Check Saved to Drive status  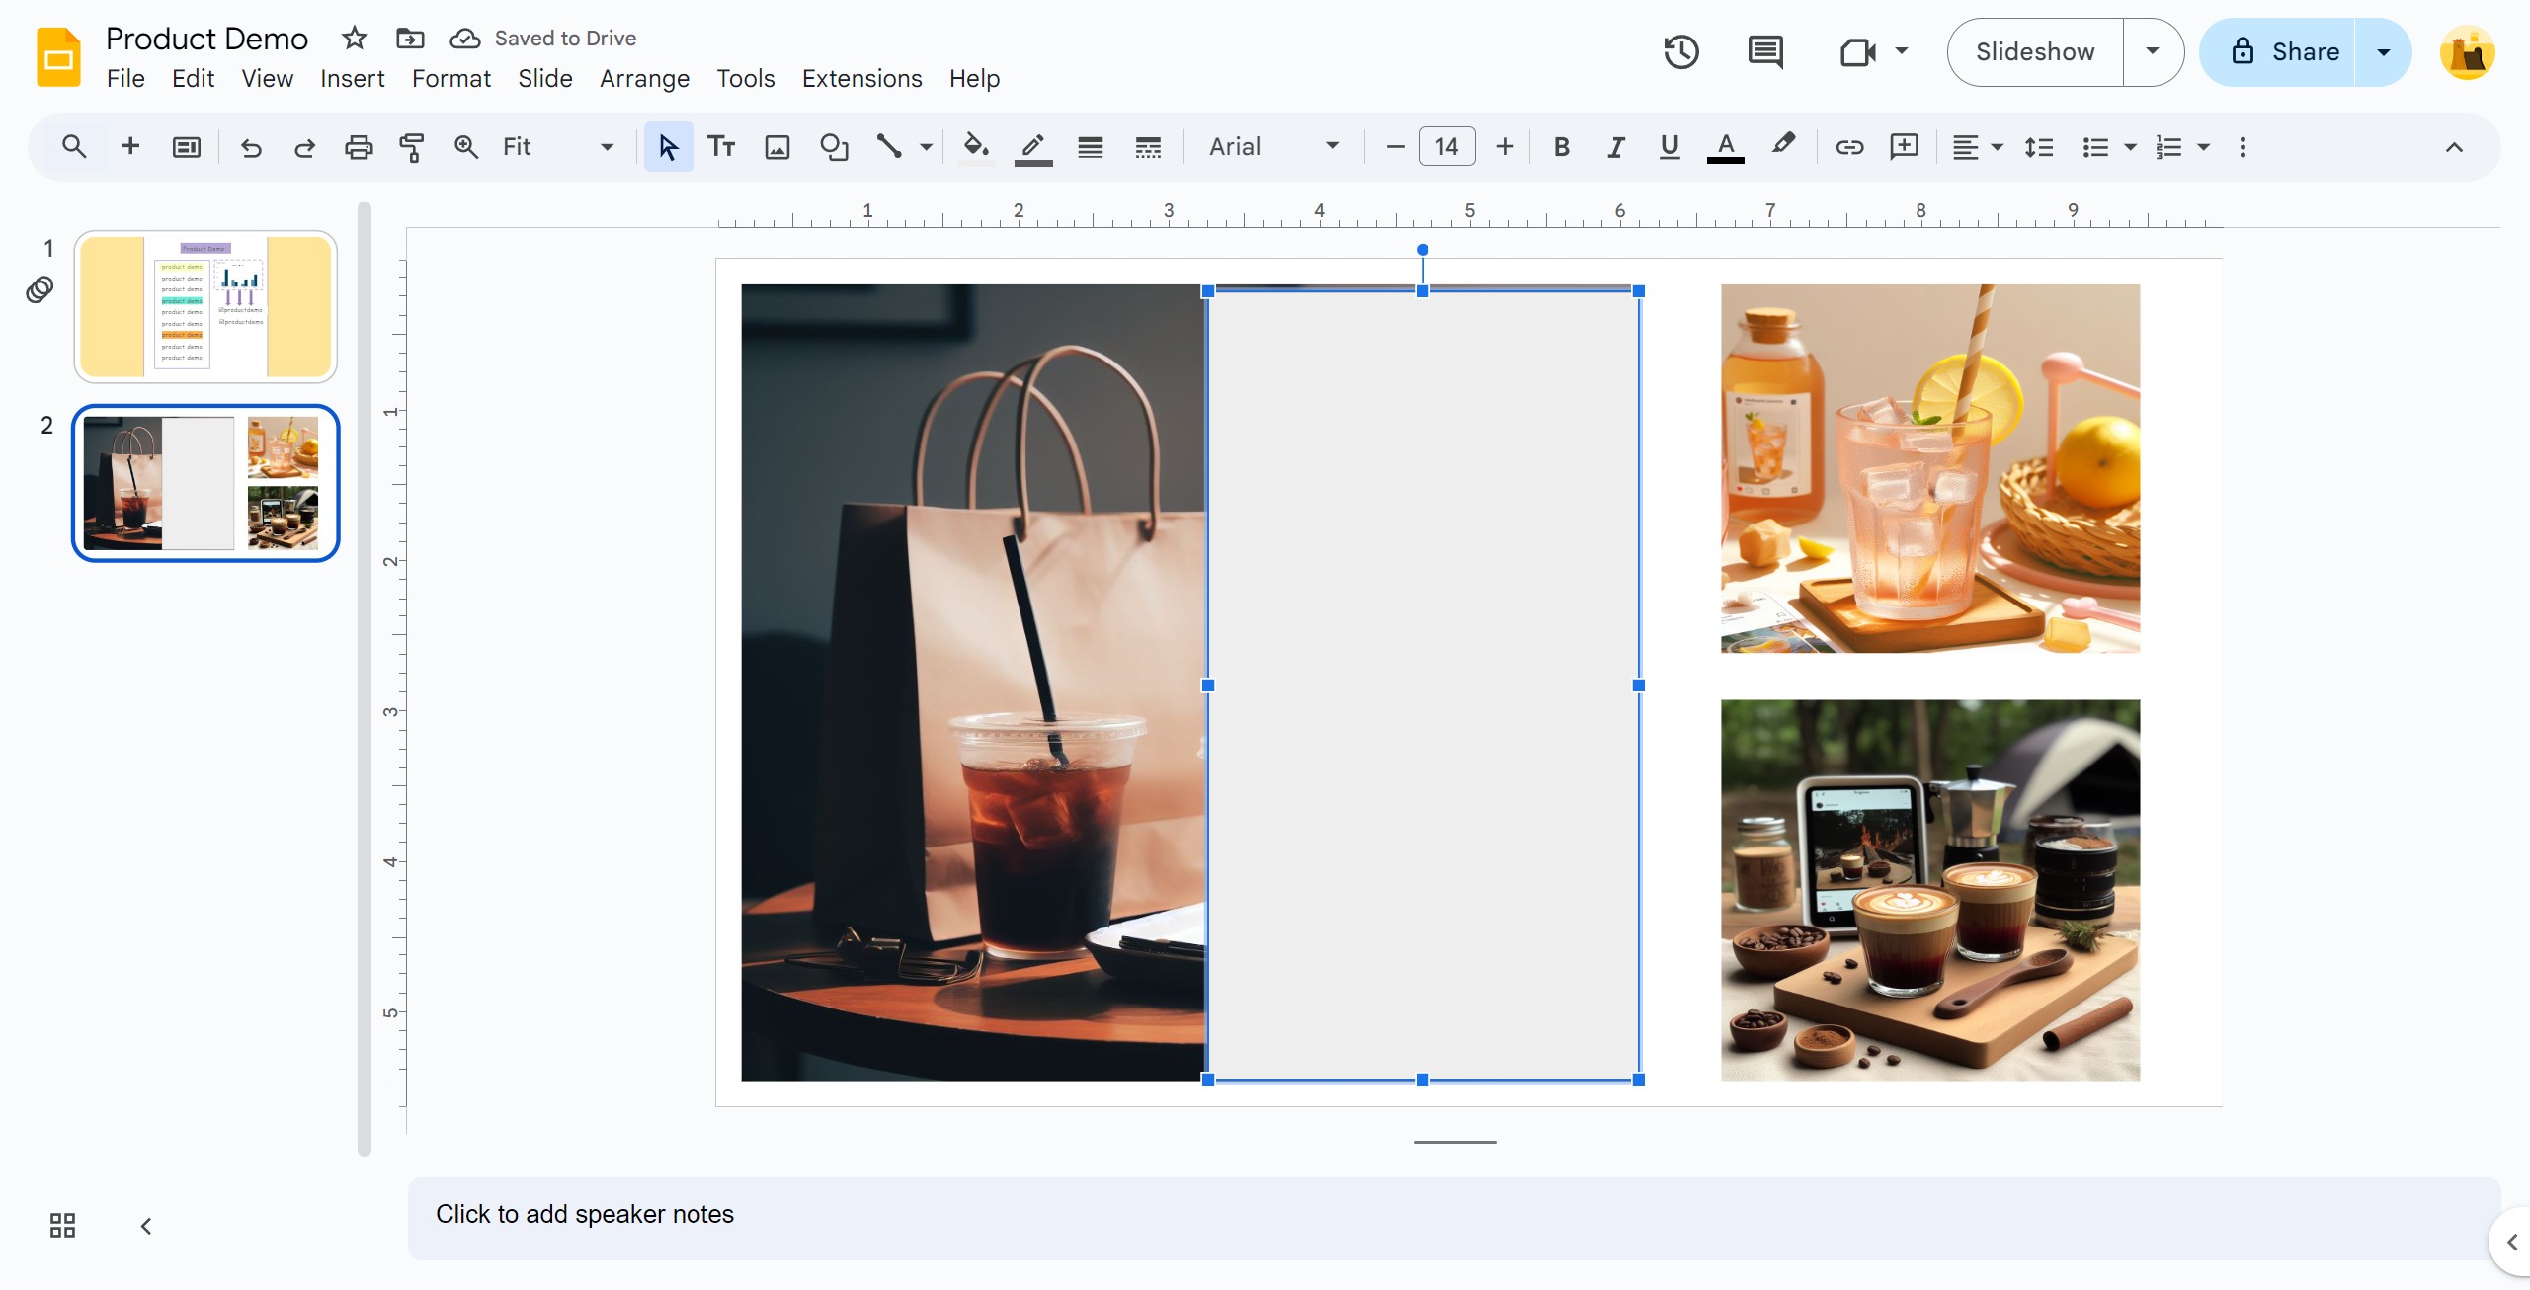543,39
